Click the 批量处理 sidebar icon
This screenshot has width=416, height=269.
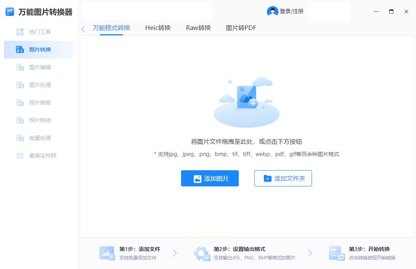point(20,138)
